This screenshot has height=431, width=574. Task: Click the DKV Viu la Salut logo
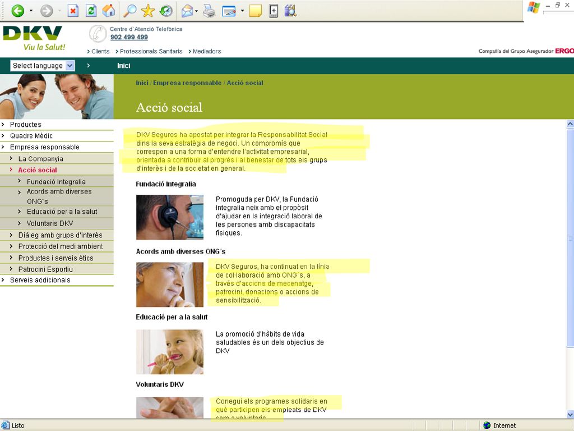(33, 38)
